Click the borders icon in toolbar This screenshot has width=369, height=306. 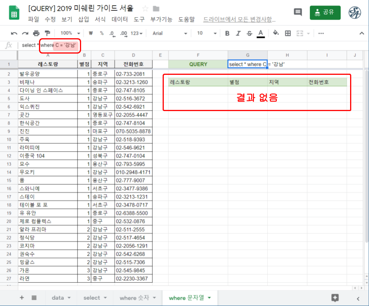click(x=288, y=33)
